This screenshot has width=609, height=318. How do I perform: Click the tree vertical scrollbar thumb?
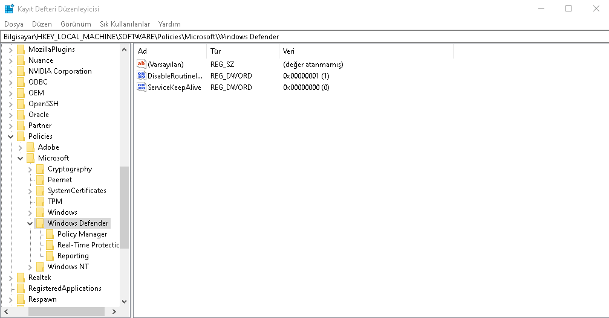point(125,207)
